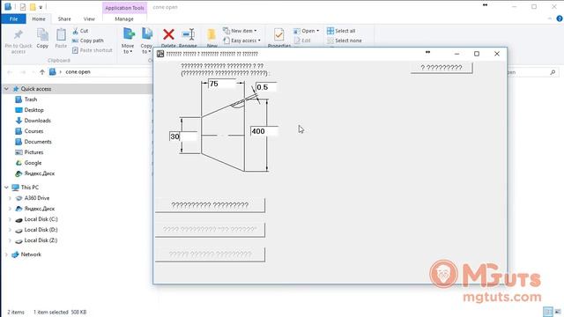Switch to details view in status bar

[x=547, y=312]
